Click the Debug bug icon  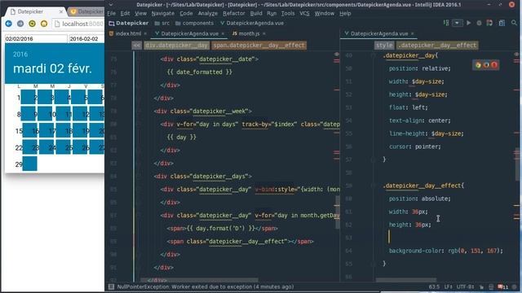tap(479, 23)
